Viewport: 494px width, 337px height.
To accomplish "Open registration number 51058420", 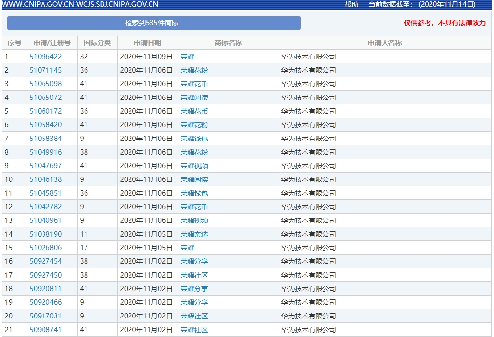I will (45, 125).
